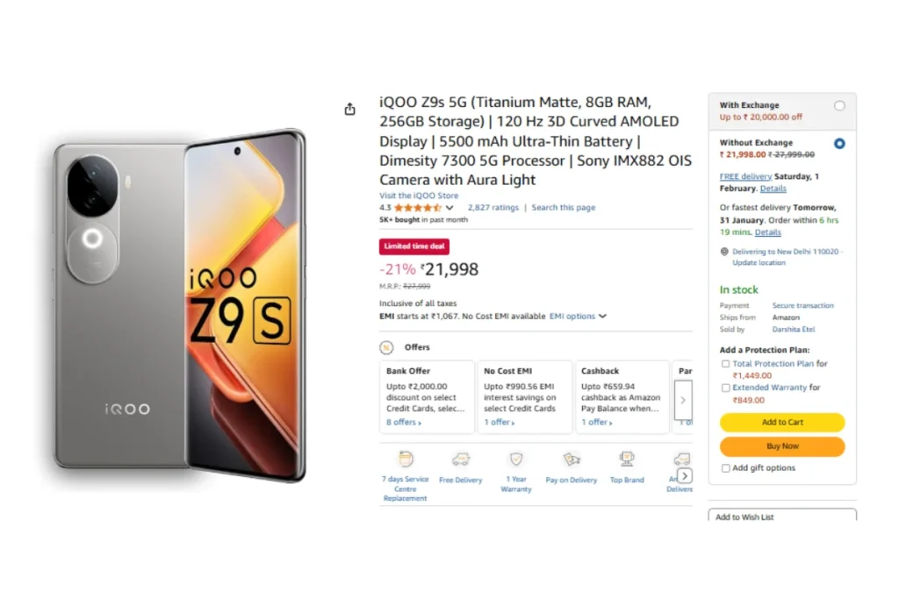Click the orange Buy Now button
The width and height of the screenshot is (899, 599).
pyautogui.click(x=782, y=446)
